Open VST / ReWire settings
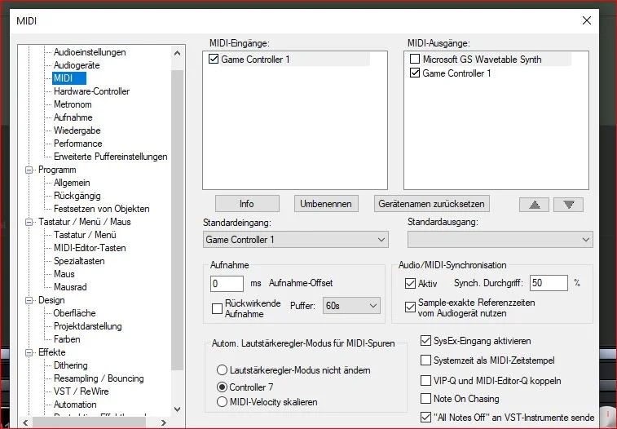Viewport: 617px width, 429px height. click(81, 391)
